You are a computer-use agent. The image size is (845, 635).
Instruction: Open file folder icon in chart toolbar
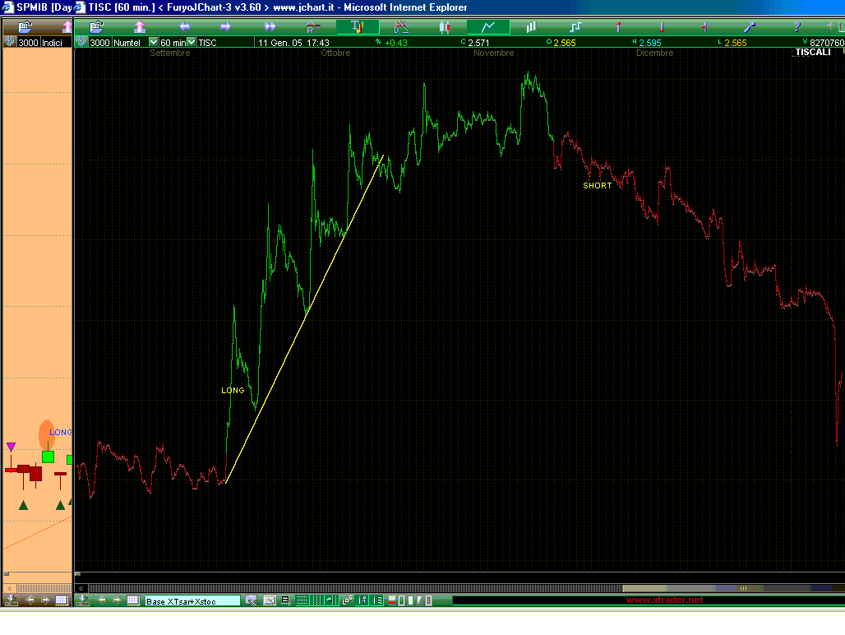[96, 27]
